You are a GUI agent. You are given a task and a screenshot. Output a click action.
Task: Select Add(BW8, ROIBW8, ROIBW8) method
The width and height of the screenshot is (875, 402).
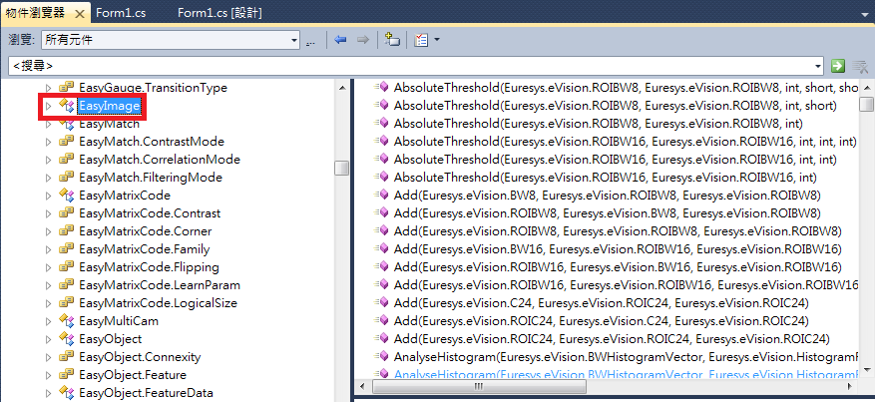(x=608, y=196)
